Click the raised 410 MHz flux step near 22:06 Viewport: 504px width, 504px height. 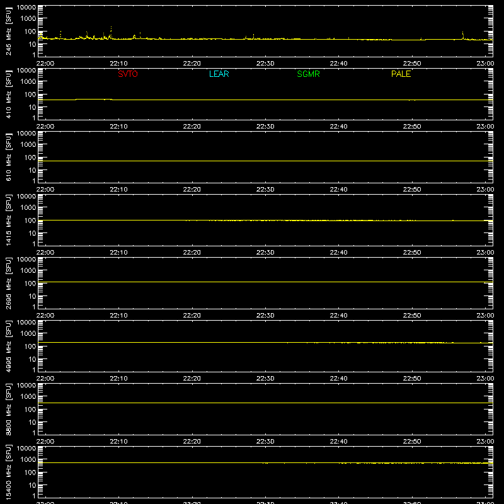click(x=93, y=100)
